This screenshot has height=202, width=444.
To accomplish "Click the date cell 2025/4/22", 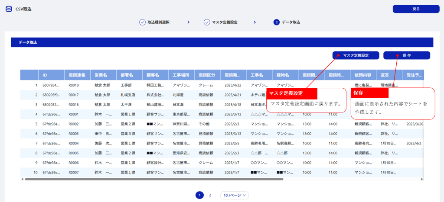I will point(233,85).
